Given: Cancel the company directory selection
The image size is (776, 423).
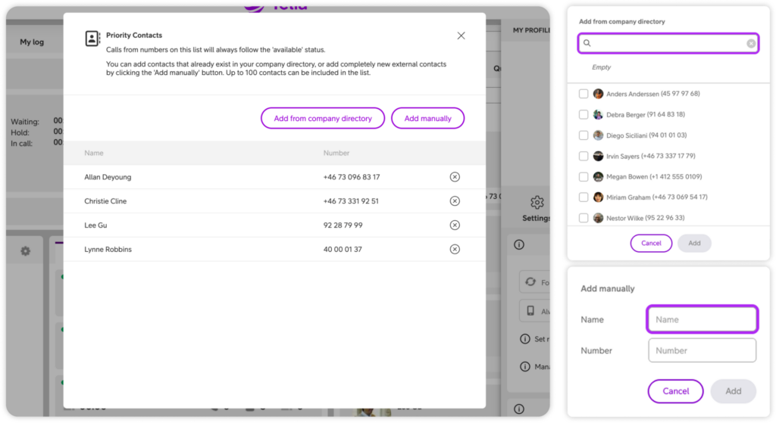Looking at the screenshot, I should [651, 244].
